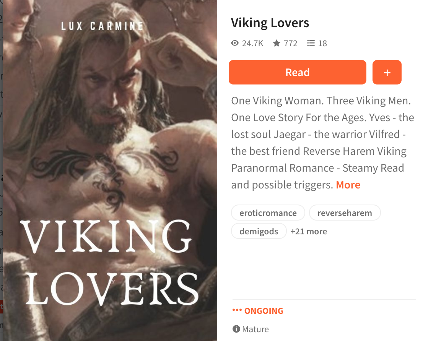Click the story description text

click(322, 143)
